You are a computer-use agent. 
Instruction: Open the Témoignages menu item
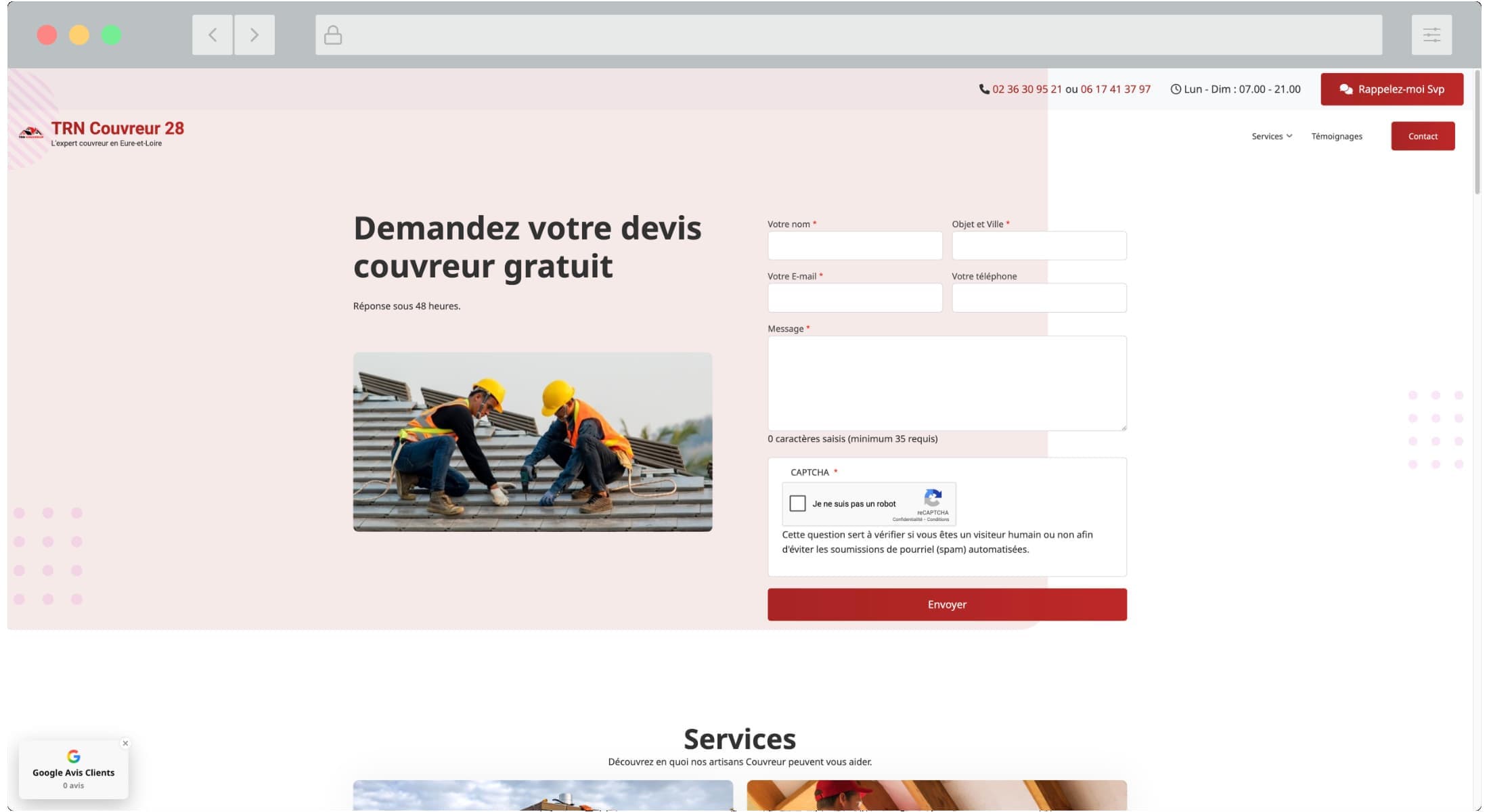(1336, 137)
